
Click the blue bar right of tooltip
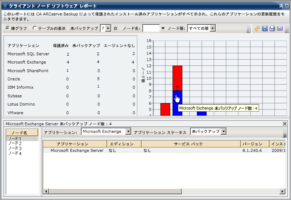(202, 113)
